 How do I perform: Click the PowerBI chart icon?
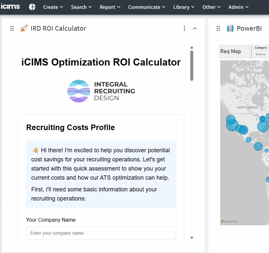pyautogui.click(x=230, y=28)
